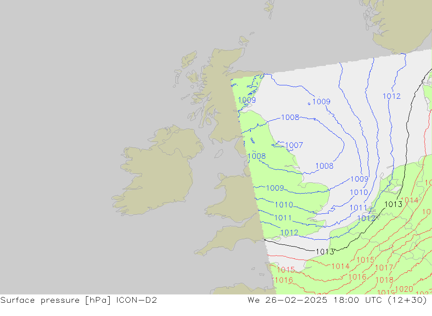
Task: Click the black 1013 label in the English Channel
Action: point(325,252)
